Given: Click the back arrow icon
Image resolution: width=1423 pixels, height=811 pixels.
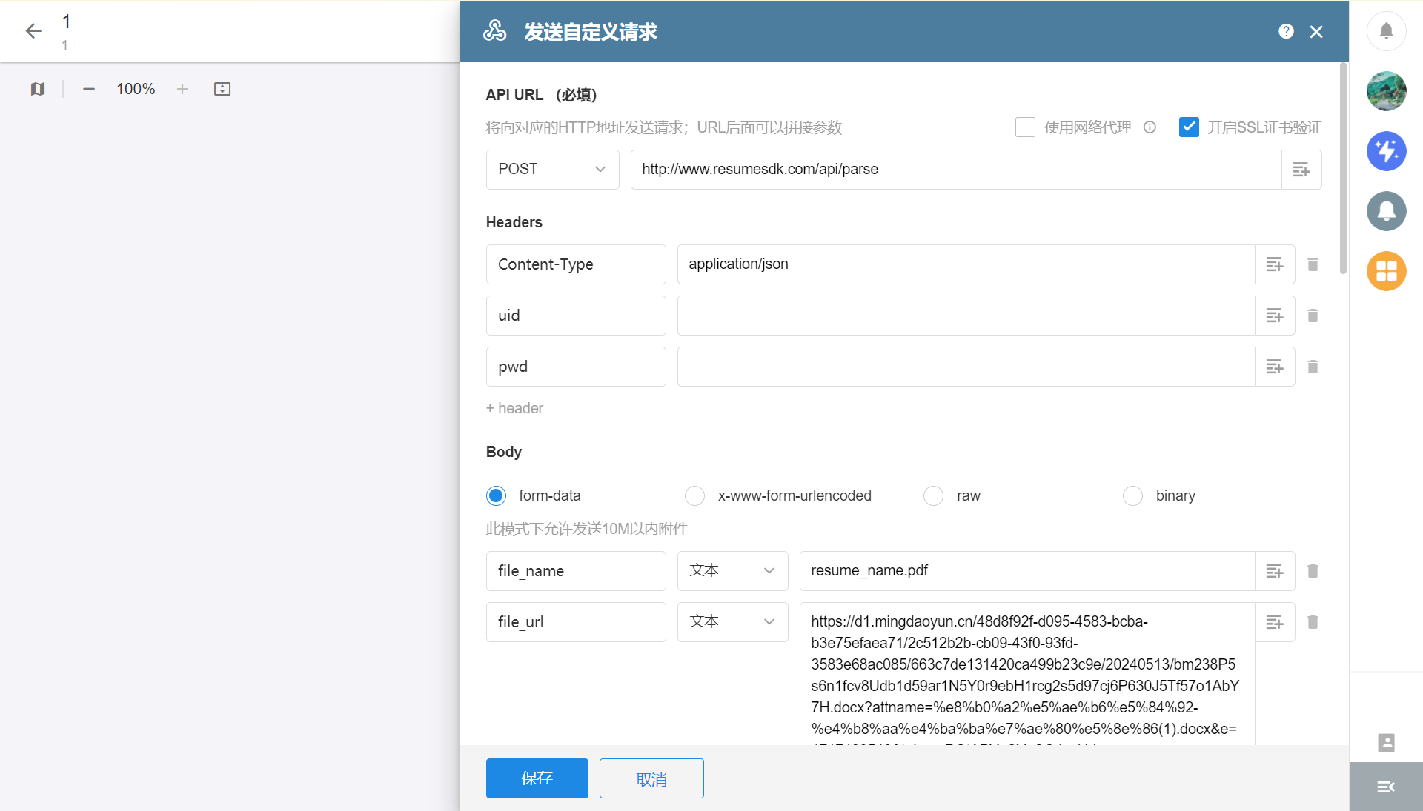Looking at the screenshot, I should [x=33, y=30].
